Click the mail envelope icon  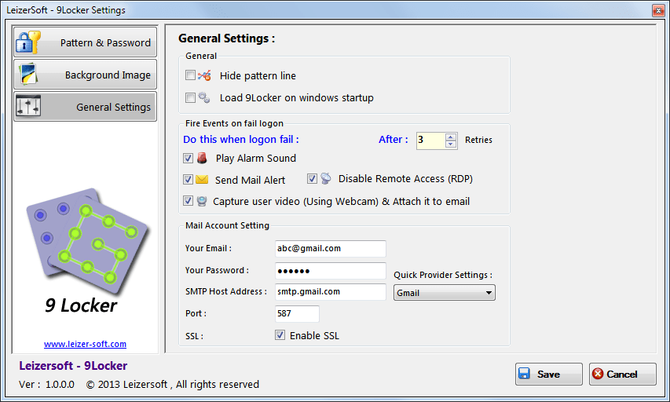point(202,180)
